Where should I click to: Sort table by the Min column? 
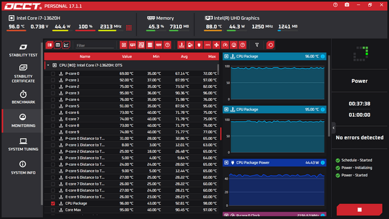[156, 57]
